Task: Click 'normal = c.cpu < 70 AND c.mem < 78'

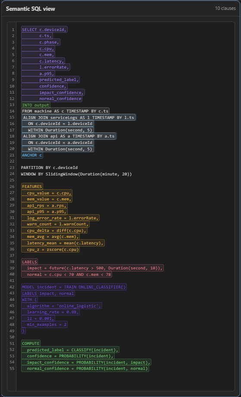Action: click(x=66, y=274)
